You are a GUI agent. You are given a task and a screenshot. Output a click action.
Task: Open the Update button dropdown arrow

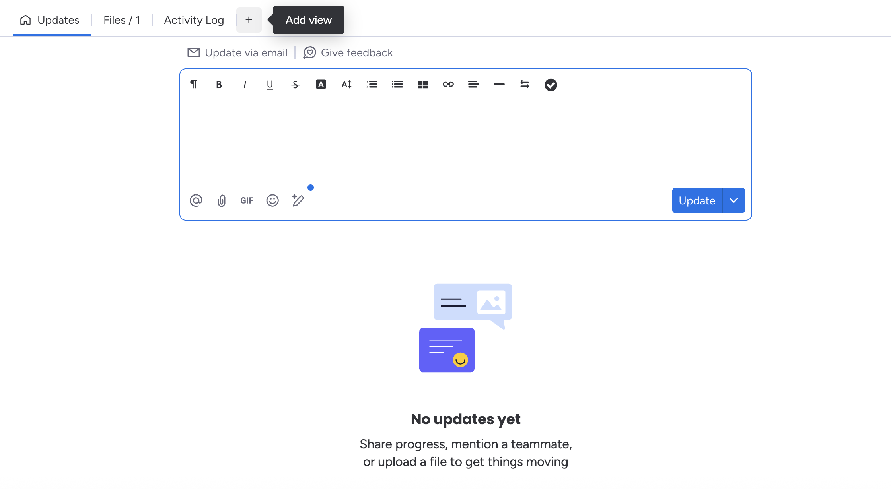(x=733, y=200)
